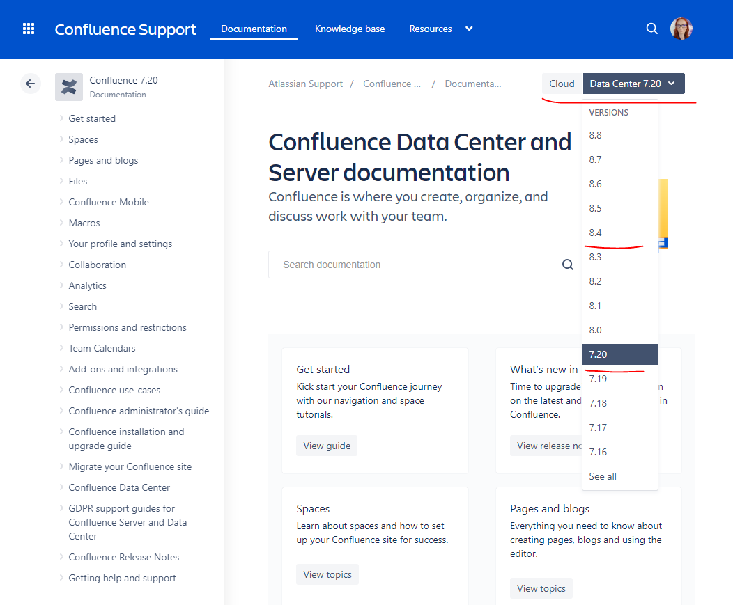Open the app switcher grid icon

point(29,29)
